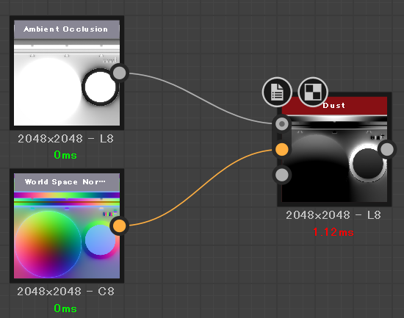The height and width of the screenshot is (318, 404).
Task: Click the Dust node preview thumbnail
Action: (x=334, y=158)
